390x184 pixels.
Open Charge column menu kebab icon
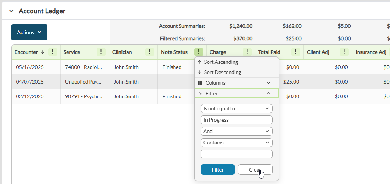247,52
